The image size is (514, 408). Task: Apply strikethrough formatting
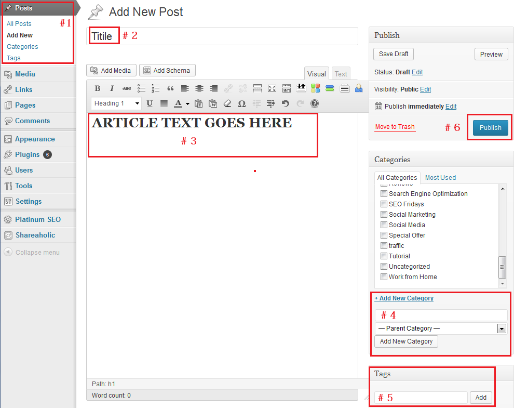pyautogui.click(x=127, y=88)
